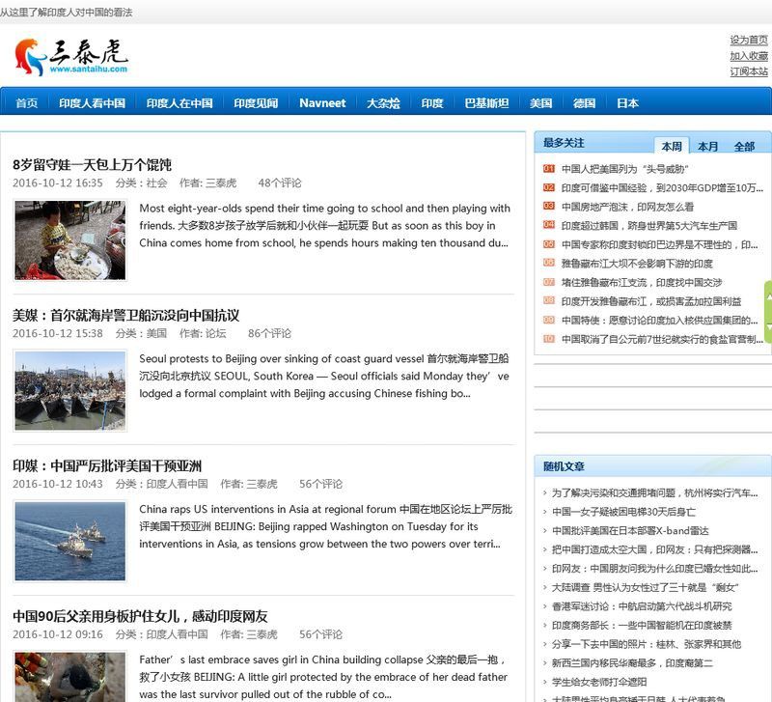772x702 pixels.
Task: Go to 巴基斯坦 section in navigation
Action: 486,103
